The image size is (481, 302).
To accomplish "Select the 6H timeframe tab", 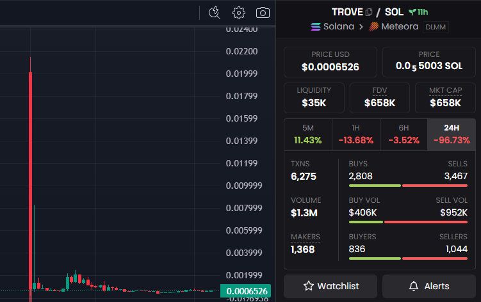I will pos(404,134).
